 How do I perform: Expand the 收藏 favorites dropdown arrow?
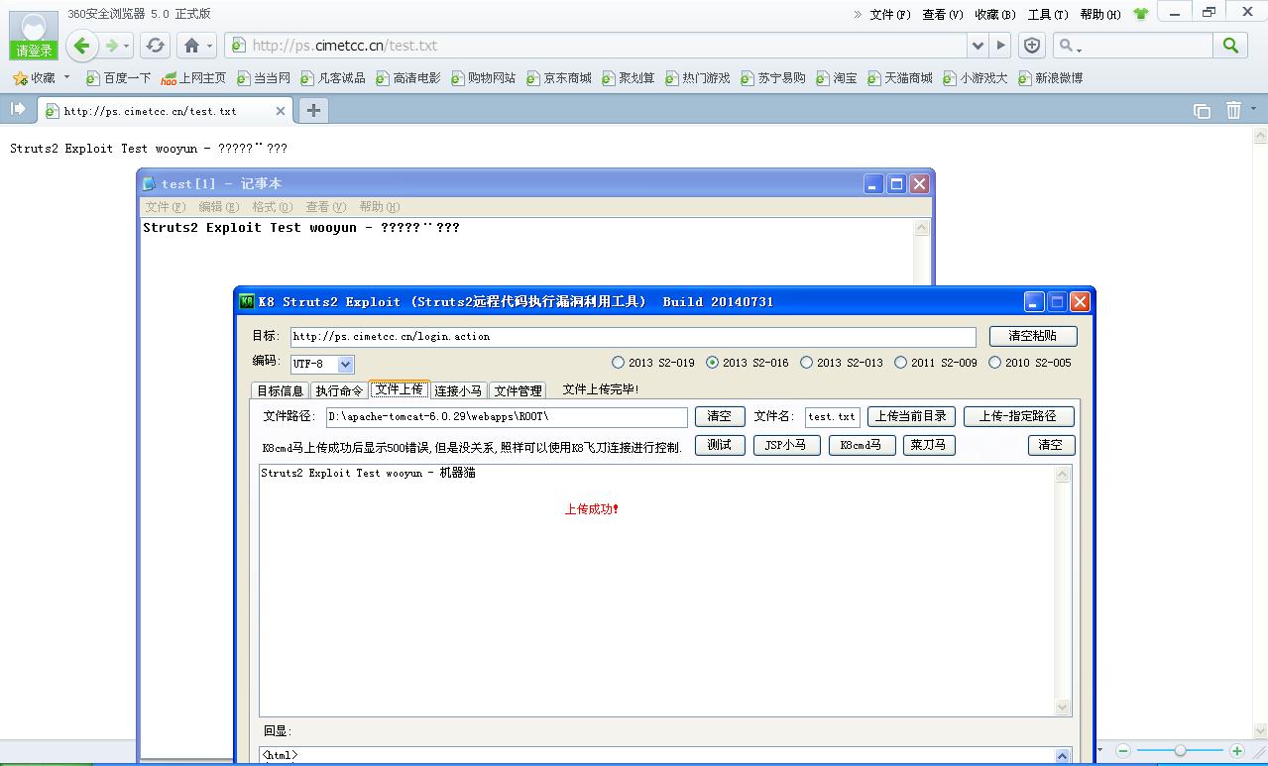[x=67, y=77]
